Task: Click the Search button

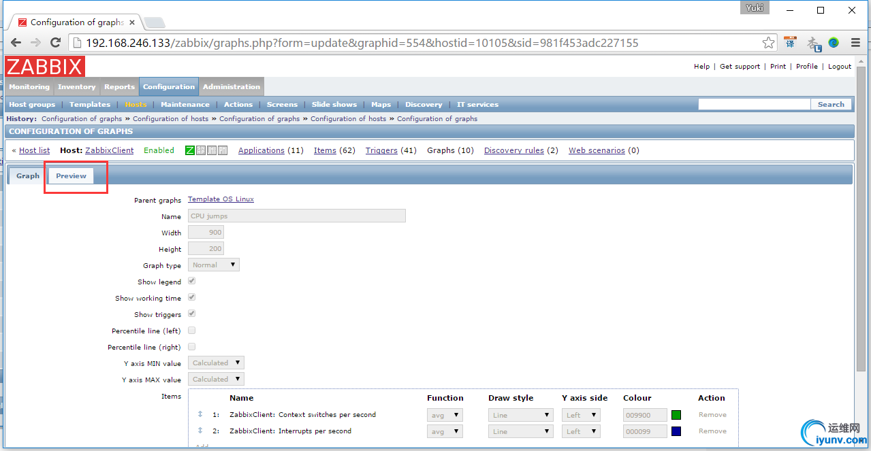Action: click(x=831, y=105)
